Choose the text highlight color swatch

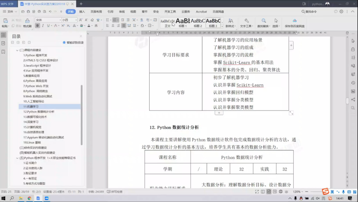81,26
